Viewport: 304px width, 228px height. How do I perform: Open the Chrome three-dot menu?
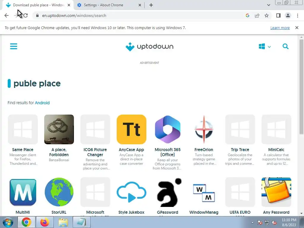tap(297, 15)
